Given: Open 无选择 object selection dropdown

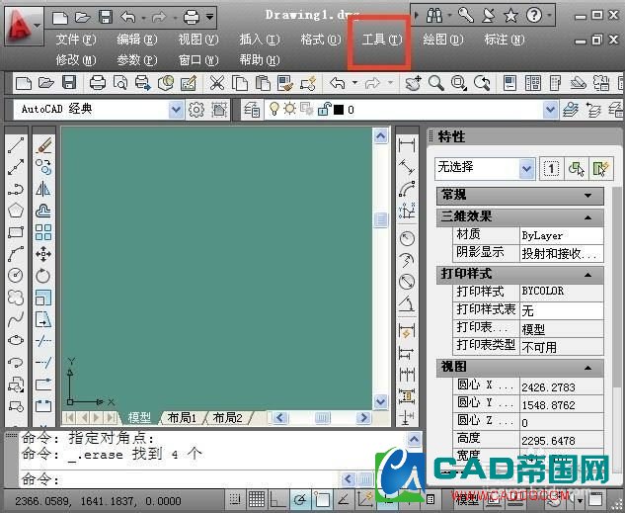Looking at the screenshot, I should click(527, 168).
